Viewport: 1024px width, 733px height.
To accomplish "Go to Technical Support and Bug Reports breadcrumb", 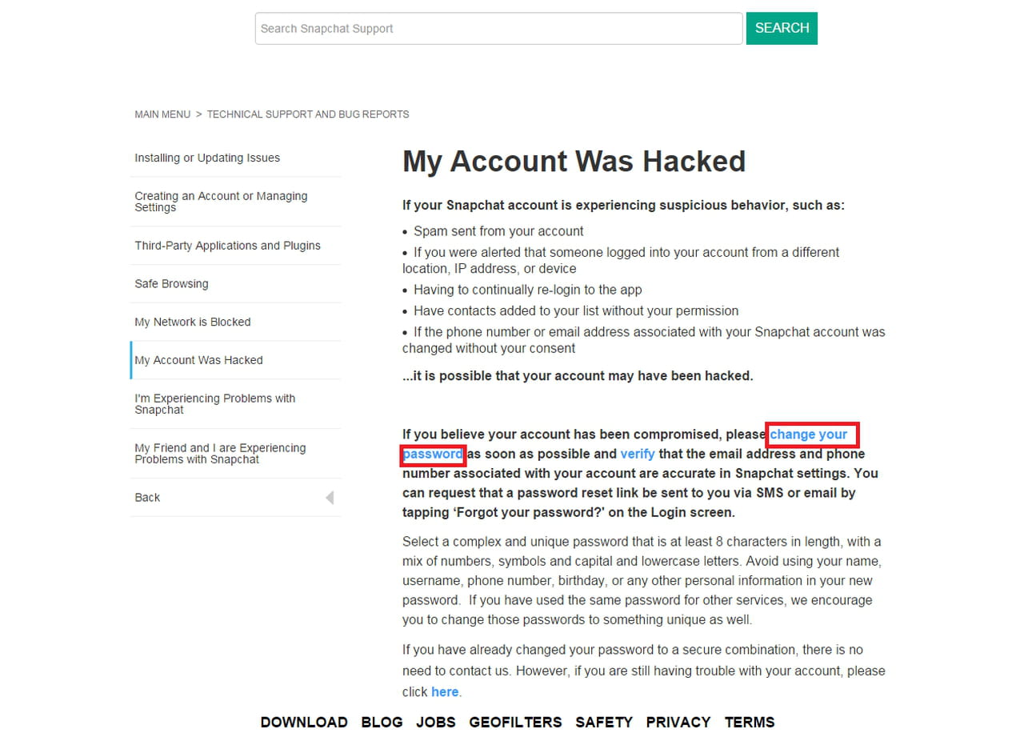I will tap(308, 114).
